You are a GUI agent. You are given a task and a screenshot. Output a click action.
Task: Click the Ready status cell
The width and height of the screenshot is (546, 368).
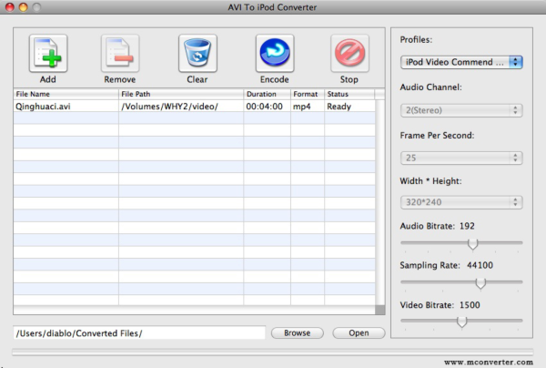pyautogui.click(x=349, y=107)
